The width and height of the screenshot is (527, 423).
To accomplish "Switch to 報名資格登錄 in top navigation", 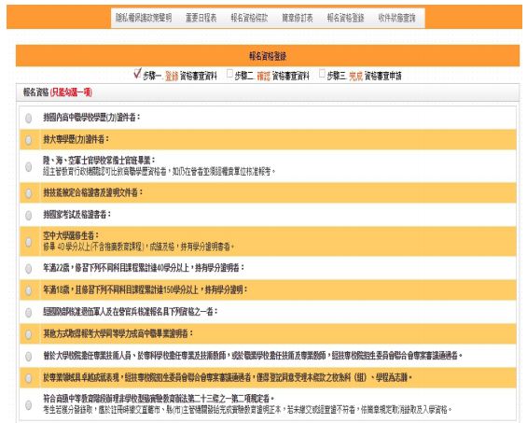I will click(x=345, y=18).
